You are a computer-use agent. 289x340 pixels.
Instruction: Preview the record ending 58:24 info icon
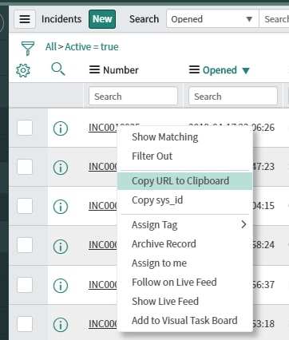(x=61, y=246)
